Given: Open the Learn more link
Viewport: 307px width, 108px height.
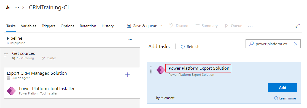Looking at the screenshot, I should [x=285, y=98].
